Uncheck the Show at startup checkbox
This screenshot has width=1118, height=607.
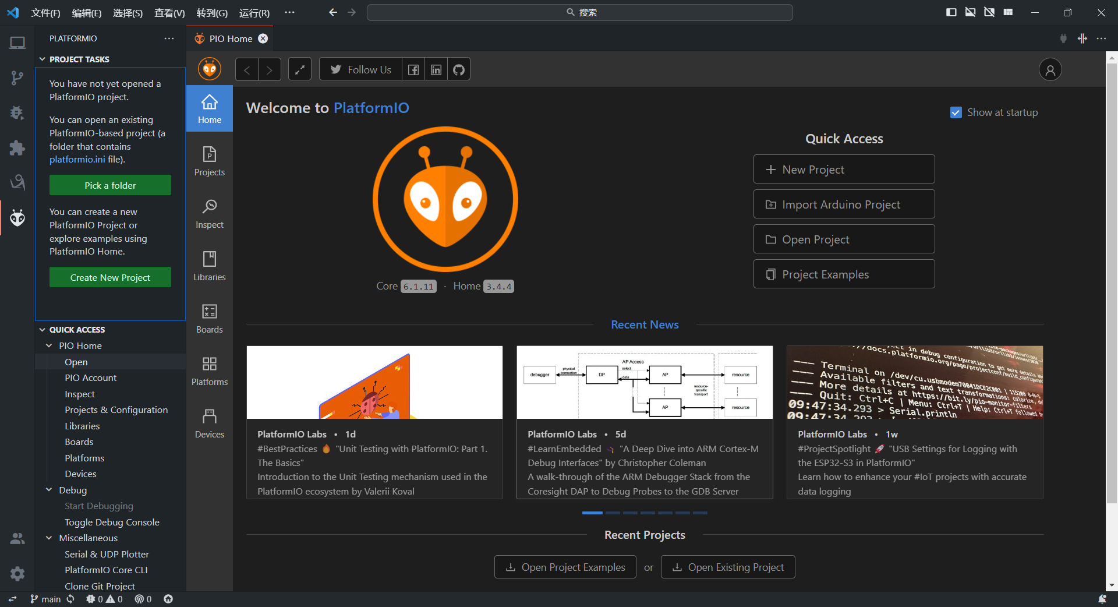(956, 112)
